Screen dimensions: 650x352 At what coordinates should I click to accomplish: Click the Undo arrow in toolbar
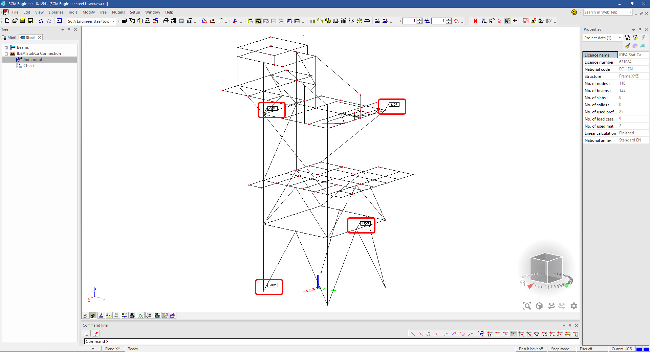coord(41,21)
